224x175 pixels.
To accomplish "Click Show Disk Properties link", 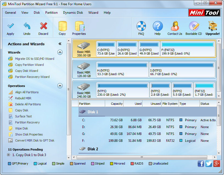I will pyautogui.click(x=29, y=134).
